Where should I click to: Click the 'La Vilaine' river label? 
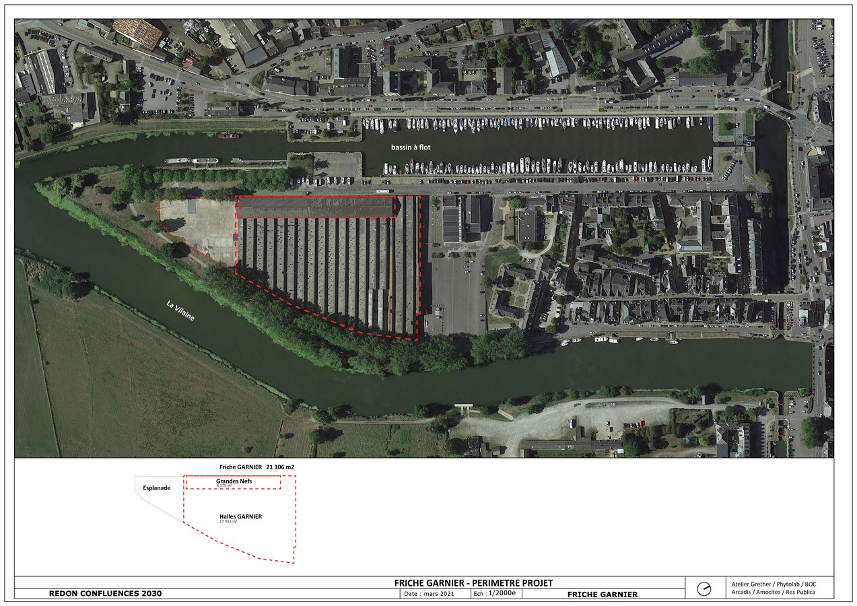[x=180, y=311]
